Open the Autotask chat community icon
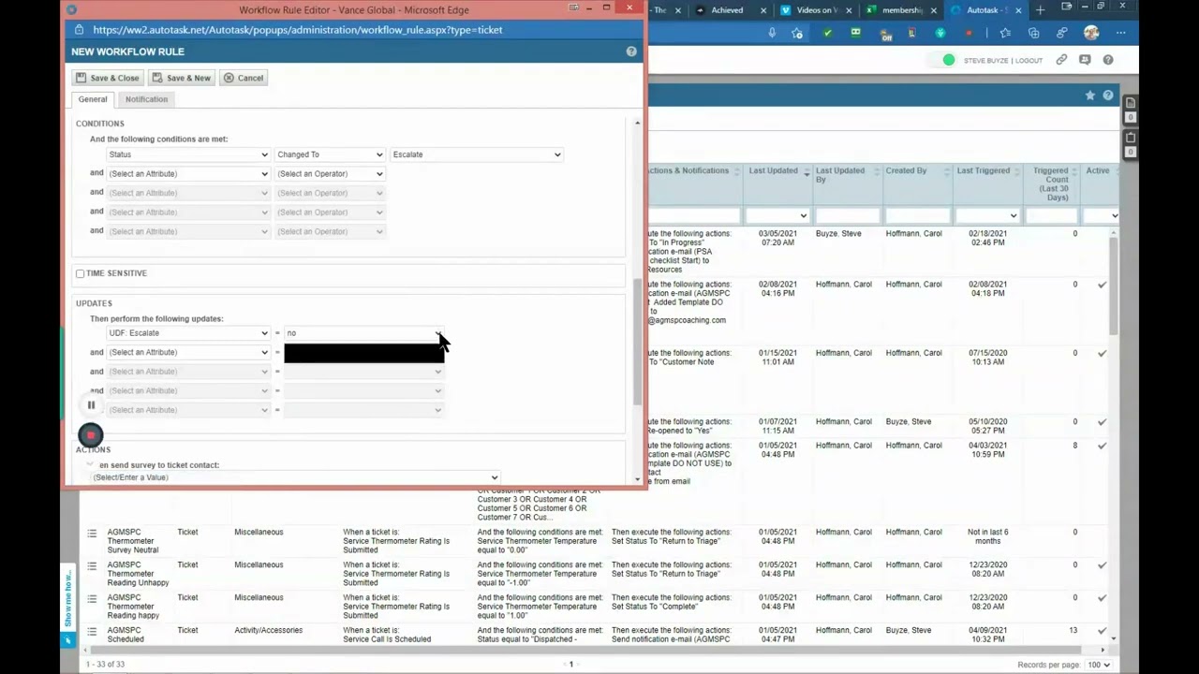 point(1085,60)
